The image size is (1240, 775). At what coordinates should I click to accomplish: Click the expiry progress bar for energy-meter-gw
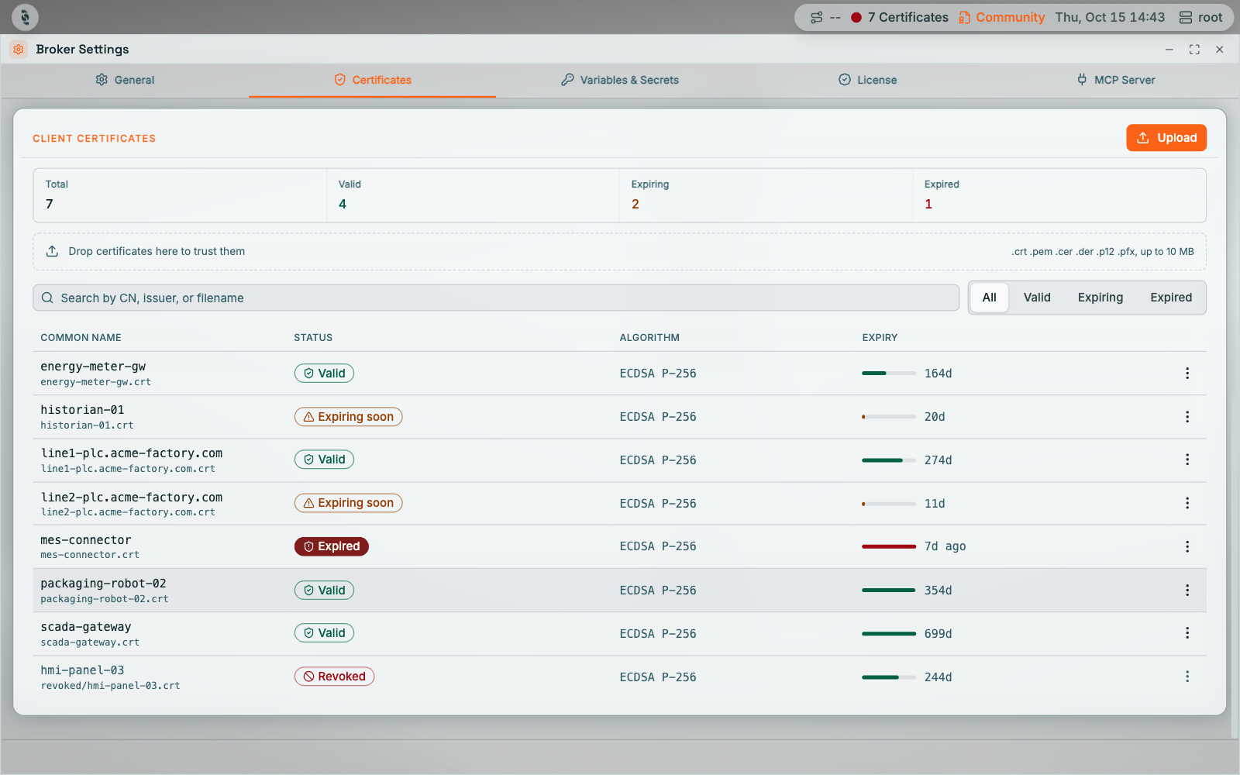click(889, 374)
